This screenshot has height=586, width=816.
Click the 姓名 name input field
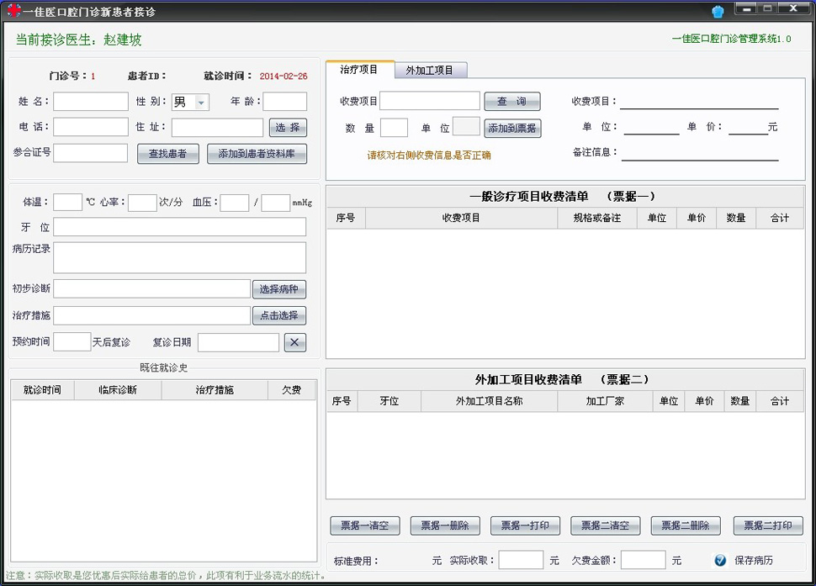pyautogui.click(x=90, y=101)
